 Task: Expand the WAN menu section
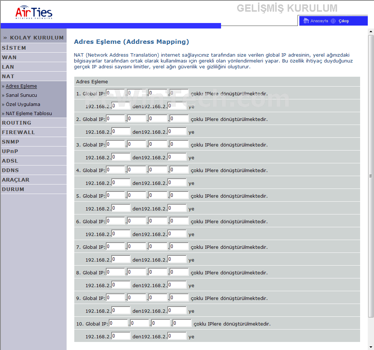point(10,57)
